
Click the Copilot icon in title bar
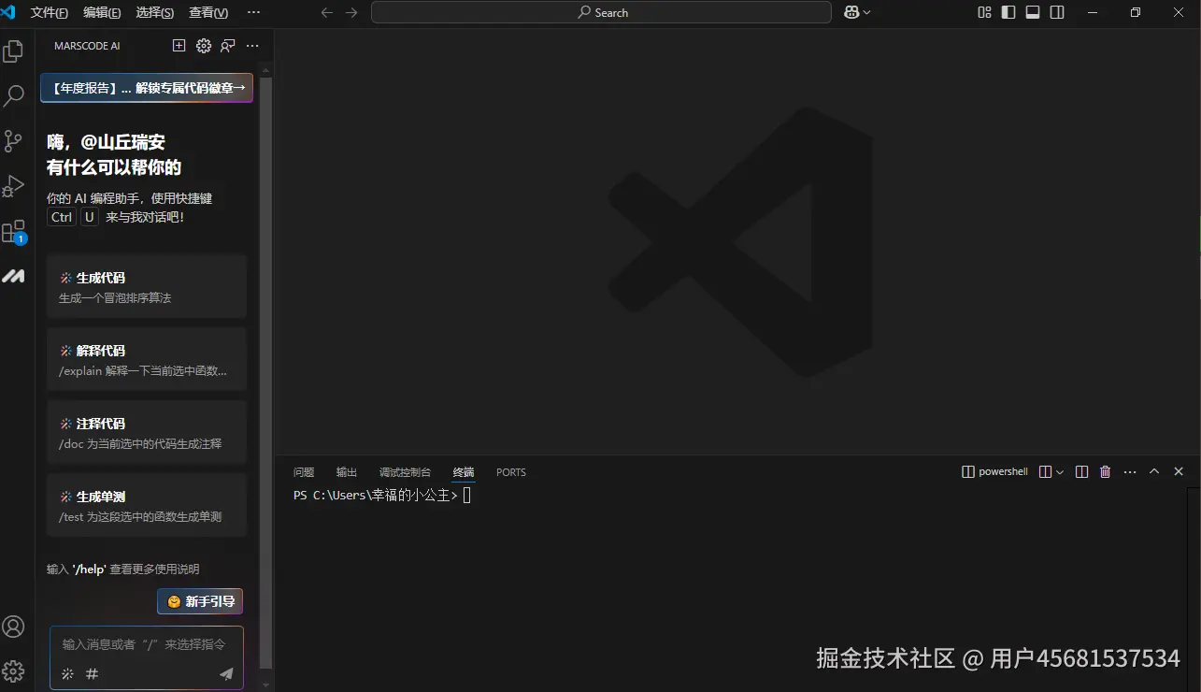(x=851, y=12)
